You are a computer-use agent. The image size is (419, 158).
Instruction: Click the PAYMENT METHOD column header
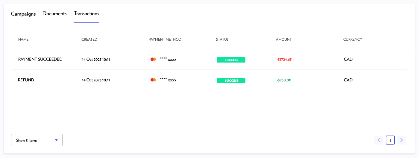click(x=165, y=39)
